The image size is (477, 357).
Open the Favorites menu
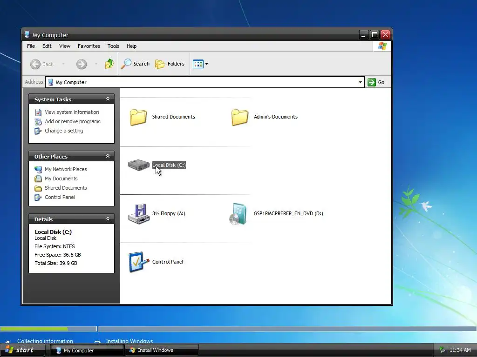click(x=89, y=46)
